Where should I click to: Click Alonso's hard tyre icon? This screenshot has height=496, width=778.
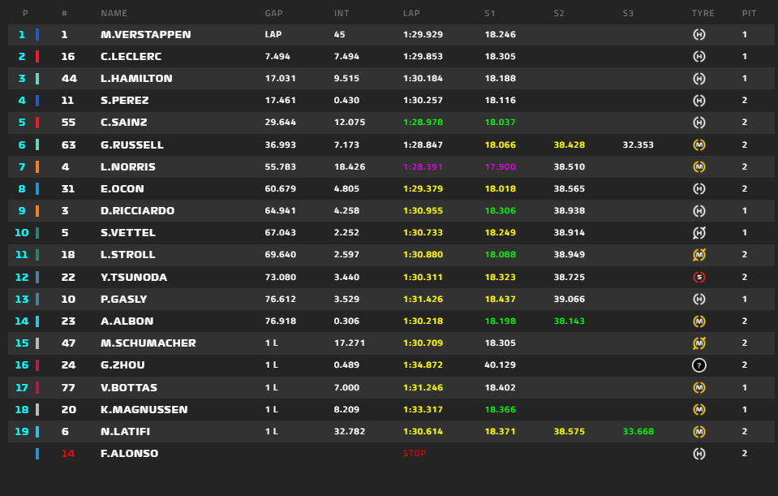(x=698, y=454)
